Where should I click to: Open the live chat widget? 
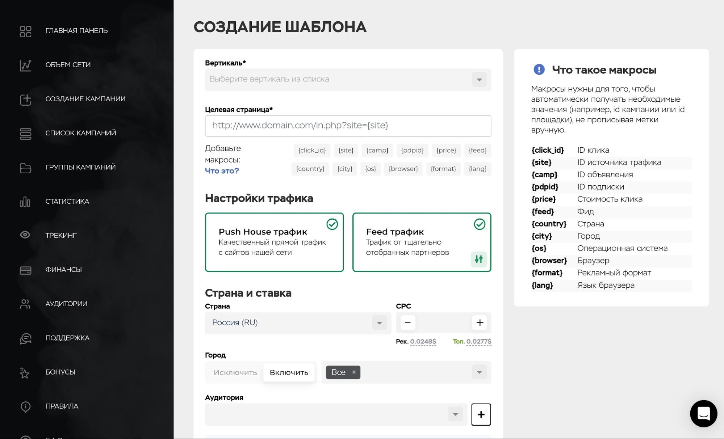pyautogui.click(x=703, y=413)
